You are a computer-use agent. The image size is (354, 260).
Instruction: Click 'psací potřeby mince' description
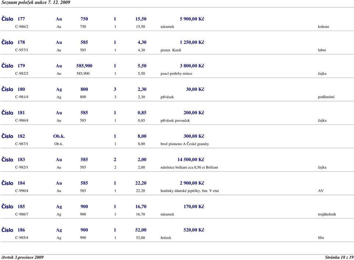pos(176,74)
